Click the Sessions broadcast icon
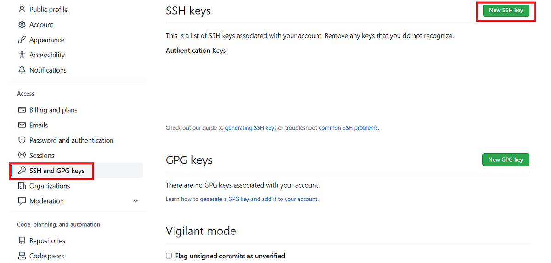551x263 pixels. pos(22,155)
